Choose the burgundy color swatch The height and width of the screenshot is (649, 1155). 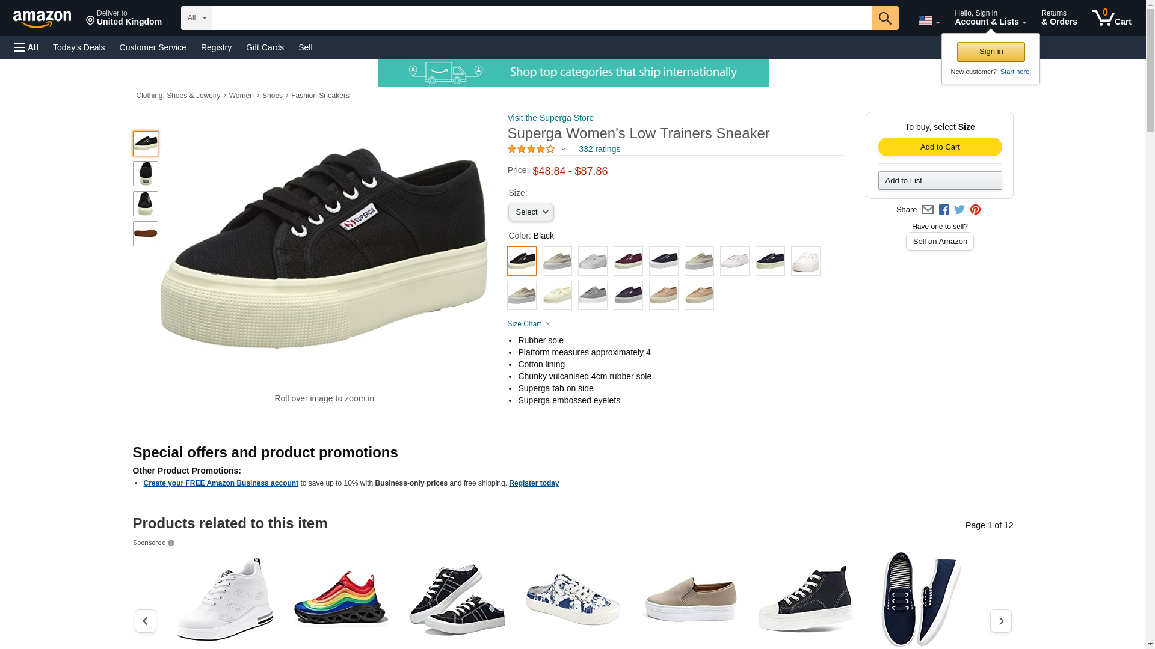click(x=628, y=261)
